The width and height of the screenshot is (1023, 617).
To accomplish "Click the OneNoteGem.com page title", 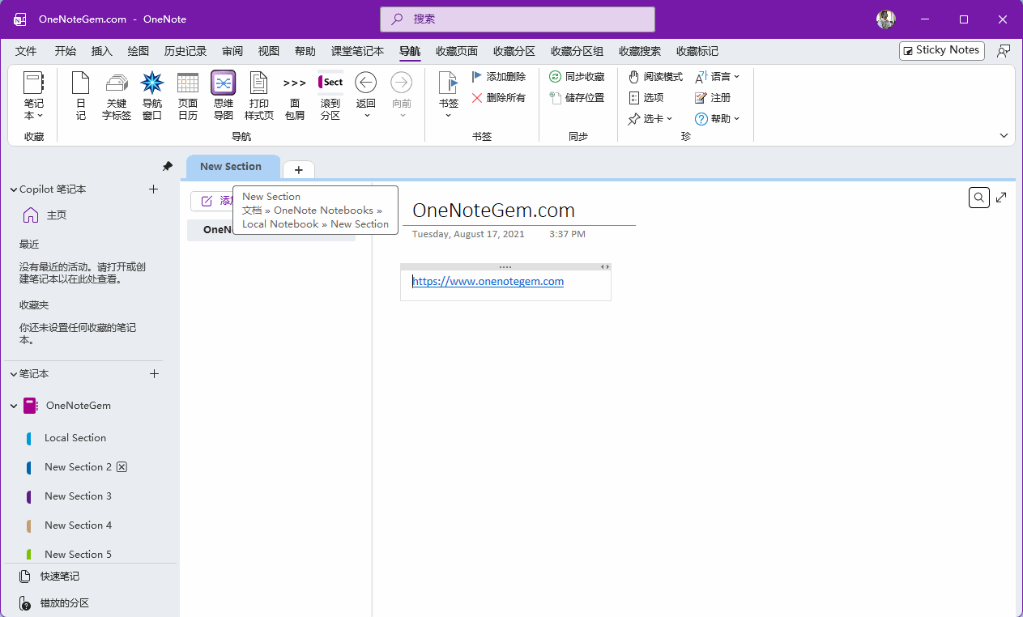I will [x=493, y=211].
